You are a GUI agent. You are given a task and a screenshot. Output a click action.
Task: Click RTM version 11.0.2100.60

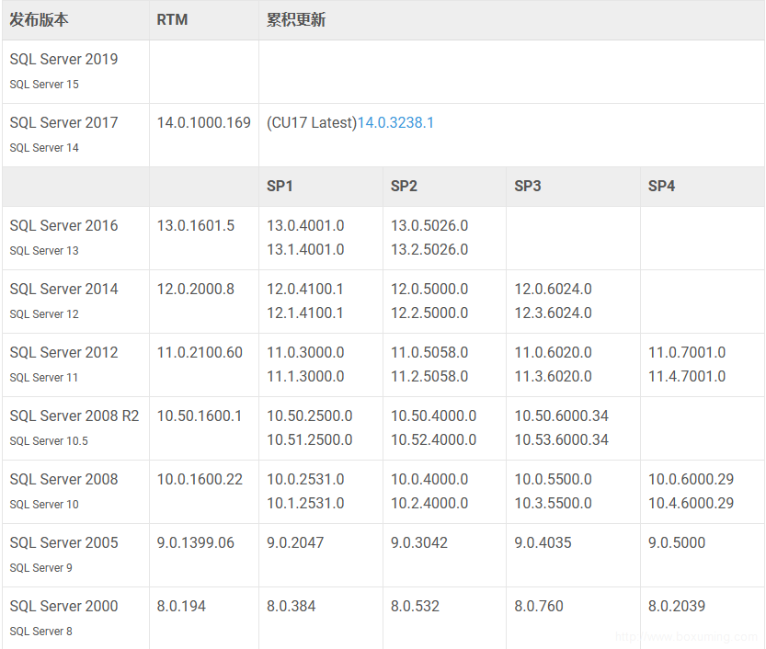point(200,353)
